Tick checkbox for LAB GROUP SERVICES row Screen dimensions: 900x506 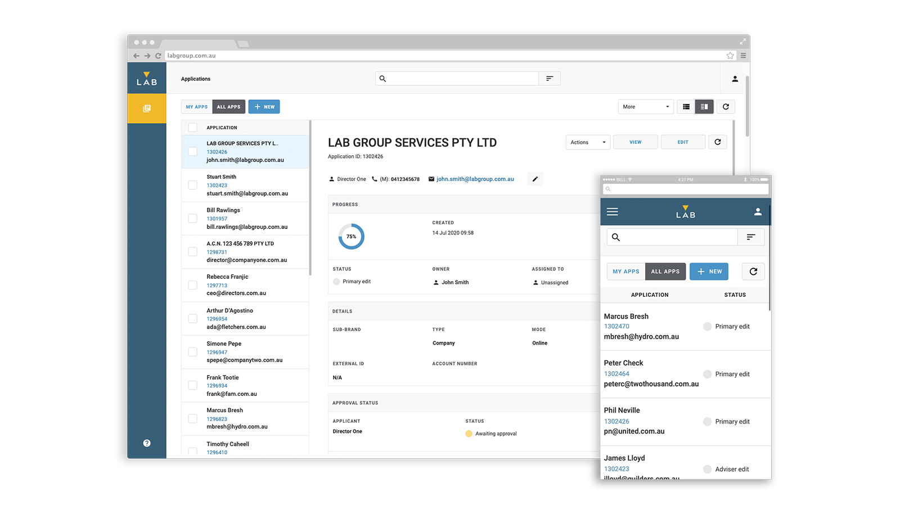[192, 151]
